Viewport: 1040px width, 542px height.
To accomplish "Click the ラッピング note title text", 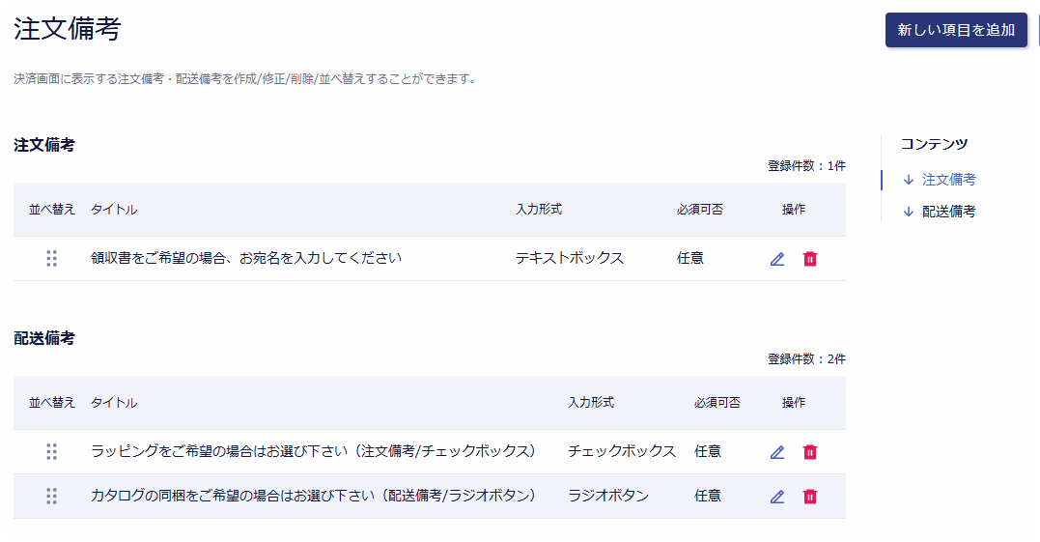I will [x=313, y=451].
